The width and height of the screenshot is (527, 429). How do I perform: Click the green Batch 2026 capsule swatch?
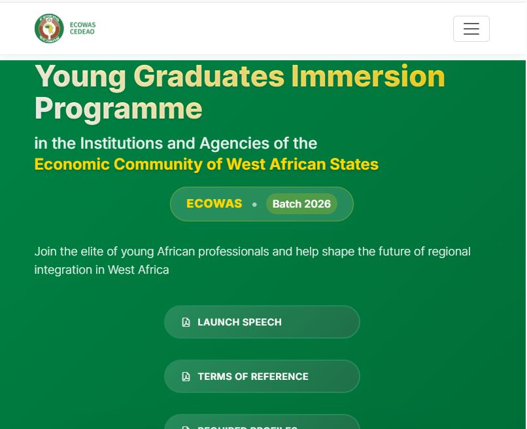coord(301,204)
